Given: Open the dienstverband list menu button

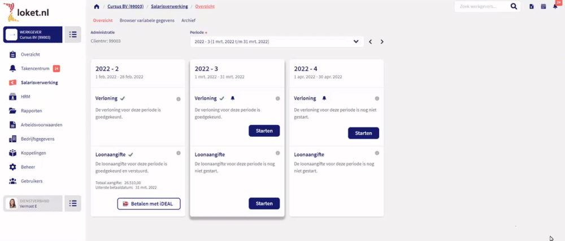Looking at the screenshot, I should (x=73, y=203).
